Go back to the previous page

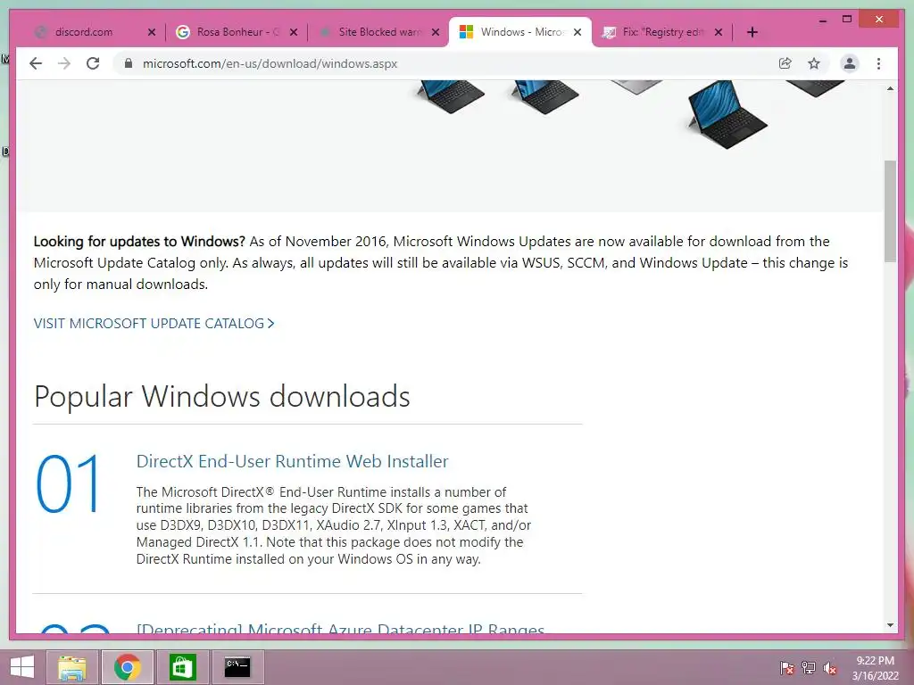[x=36, y=63]
